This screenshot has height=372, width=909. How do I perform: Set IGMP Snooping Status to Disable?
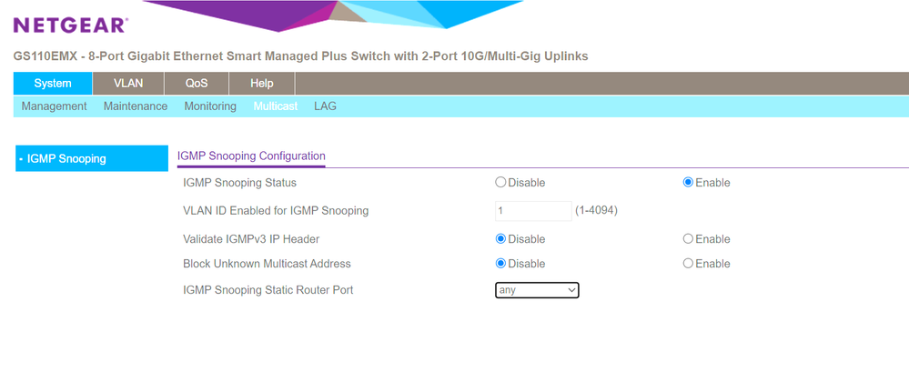(500, 183)
